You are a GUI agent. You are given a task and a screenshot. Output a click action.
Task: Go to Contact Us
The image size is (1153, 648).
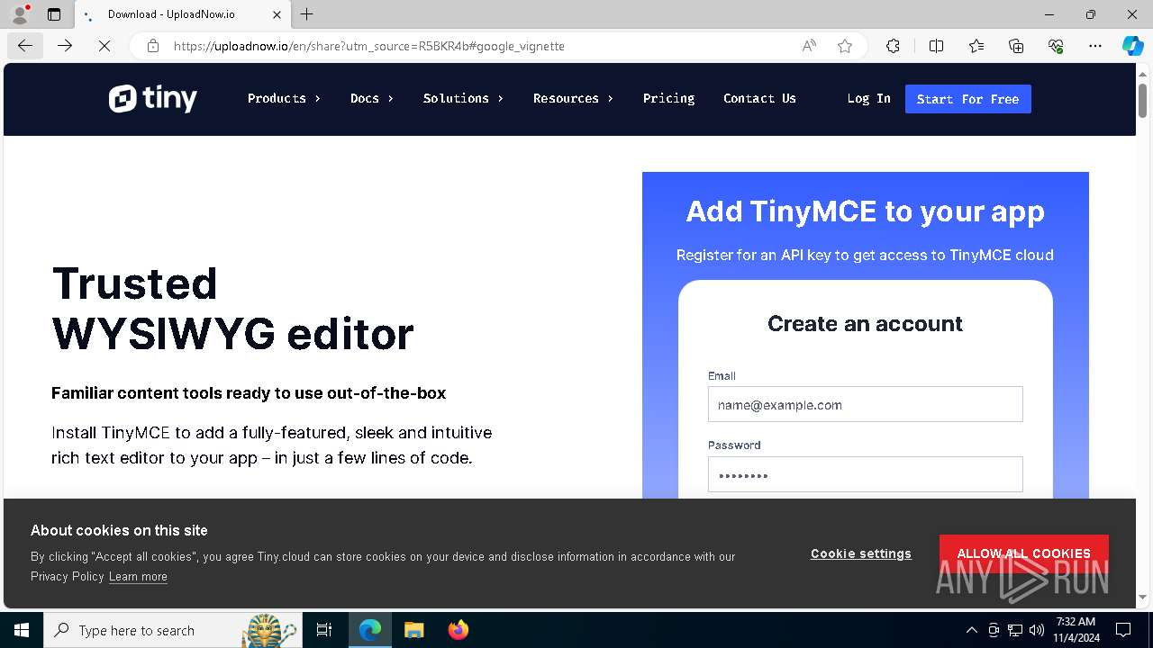click(759, 99)
